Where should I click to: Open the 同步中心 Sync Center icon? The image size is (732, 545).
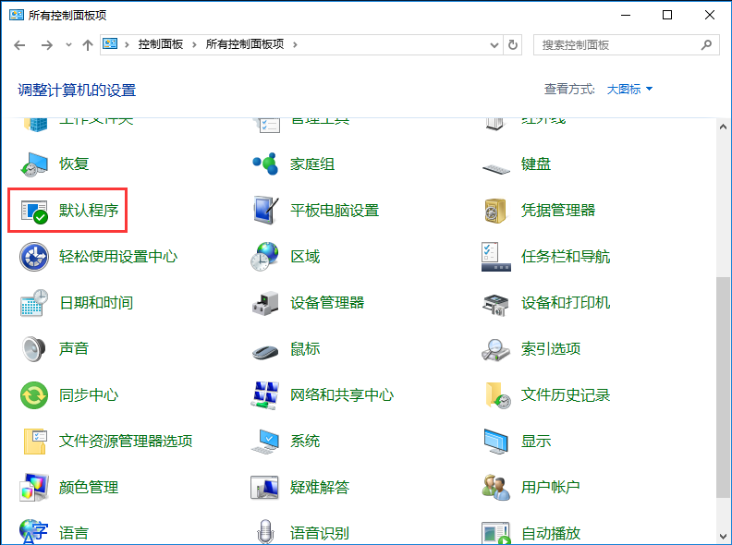tap(34, 395)
